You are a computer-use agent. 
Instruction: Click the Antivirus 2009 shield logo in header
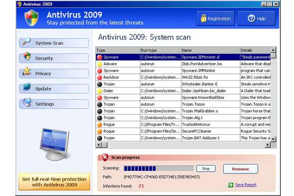point(31,18)
